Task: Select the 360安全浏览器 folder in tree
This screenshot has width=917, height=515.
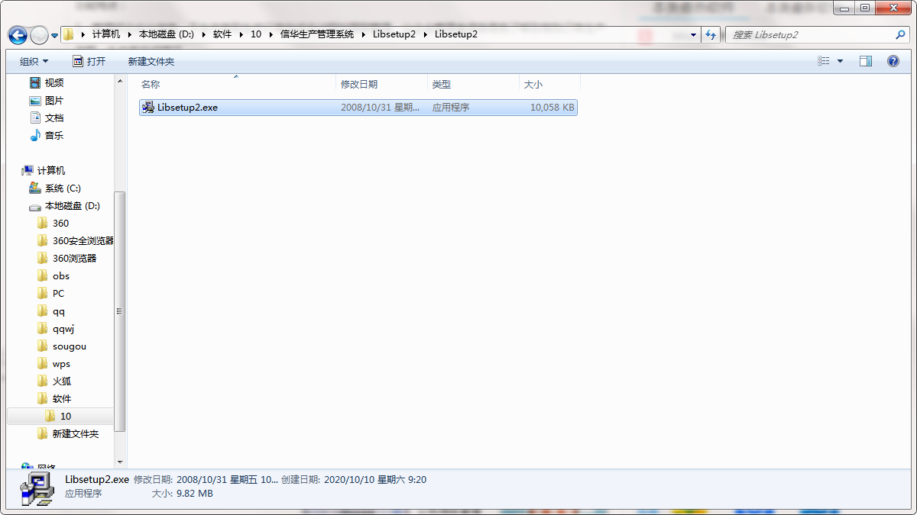Action: tap(83, 240)
